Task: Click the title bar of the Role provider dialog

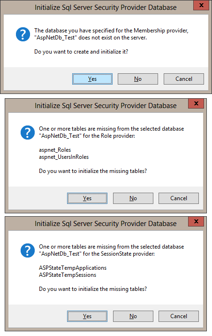Action: click(106, 106)
